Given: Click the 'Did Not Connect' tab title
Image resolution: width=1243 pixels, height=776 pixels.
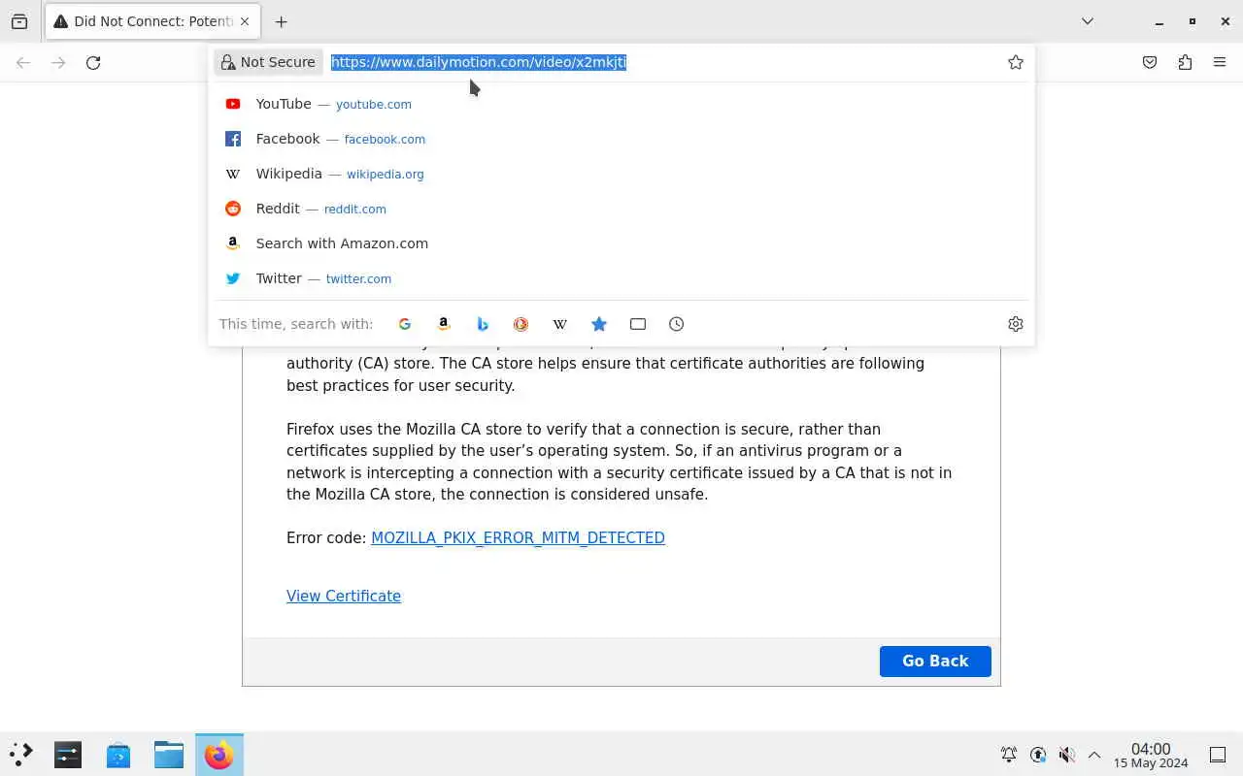Looking at the screenshot, I should click(x=152, y=21).
